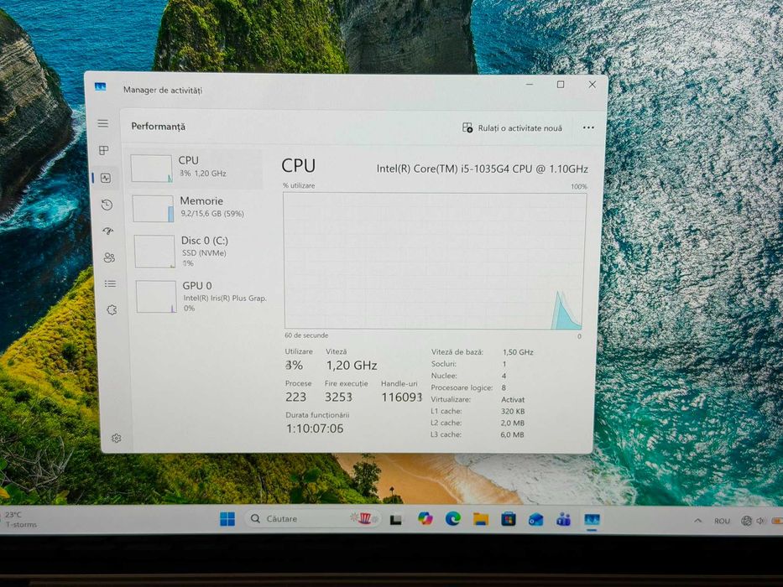Click the network globe tray icon
This screenshot has width=783, height=587.
[747, 521]
